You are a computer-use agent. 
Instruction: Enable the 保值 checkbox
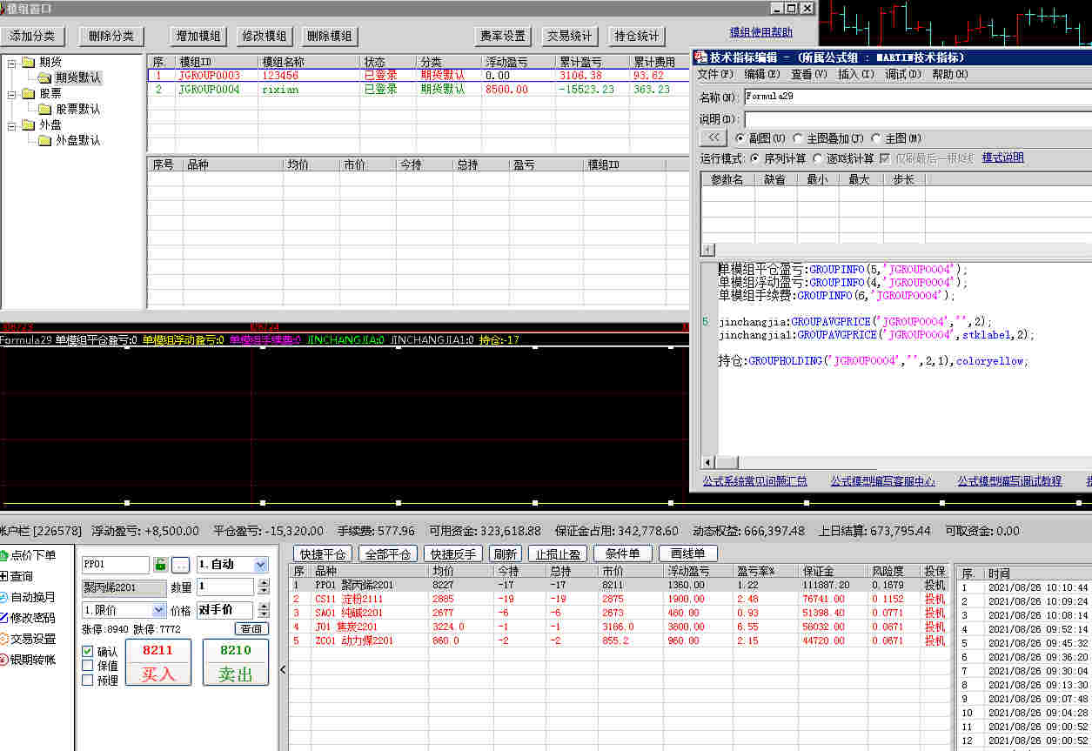pyautogui.click(x=87, y=666)
